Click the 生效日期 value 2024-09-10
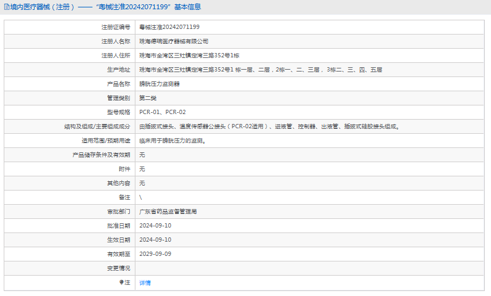491x296 pixels. pos(155,240)
